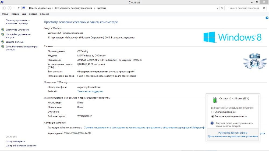Viewport: 269px width, 151px height.
Task: Click the shield icon beside Дополнительные параметры системы
Action: [3, 46]
